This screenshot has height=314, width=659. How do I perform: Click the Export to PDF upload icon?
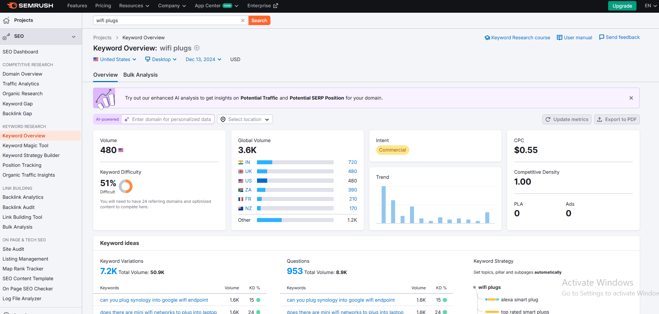coord(600,119)
